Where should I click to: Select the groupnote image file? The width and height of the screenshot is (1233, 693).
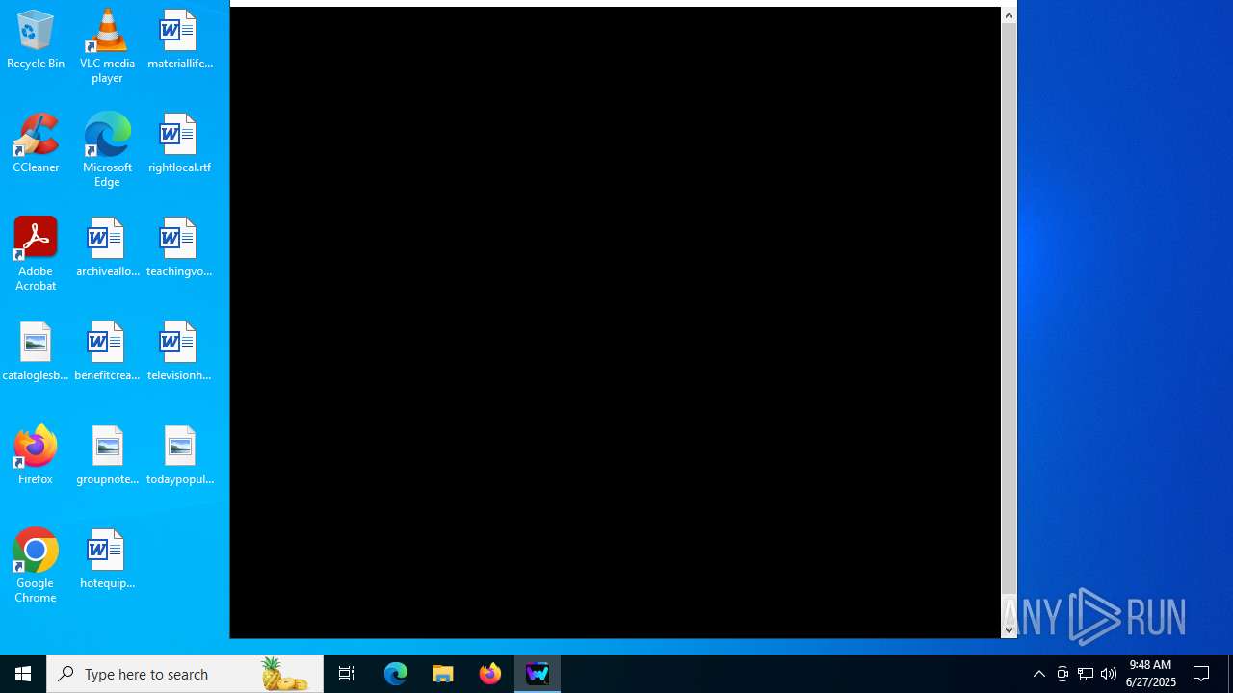[x=107, y=456]
